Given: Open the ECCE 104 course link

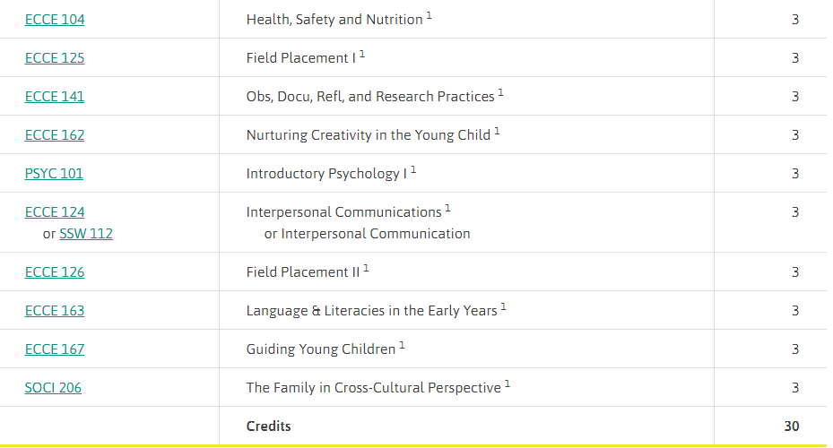Looking at the screenshot, I should coord(55,20).
